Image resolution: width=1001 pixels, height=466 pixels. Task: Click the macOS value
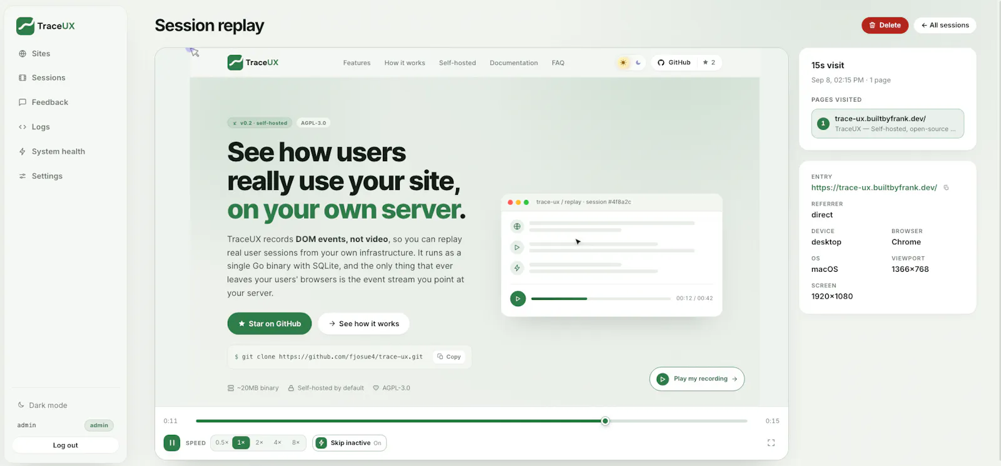click(825, 269)
